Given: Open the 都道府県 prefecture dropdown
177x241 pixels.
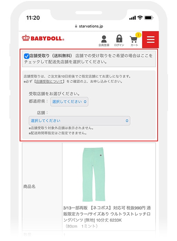Looking at the screenshot, I should coord(69,101).
